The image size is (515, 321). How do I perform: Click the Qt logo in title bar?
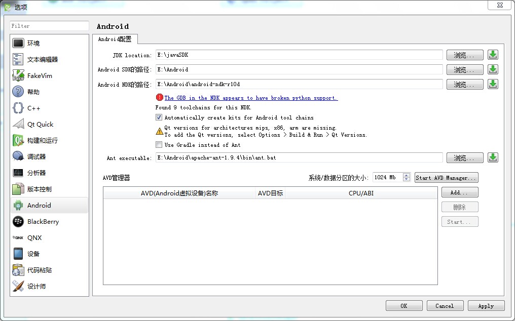pos(8,7)
